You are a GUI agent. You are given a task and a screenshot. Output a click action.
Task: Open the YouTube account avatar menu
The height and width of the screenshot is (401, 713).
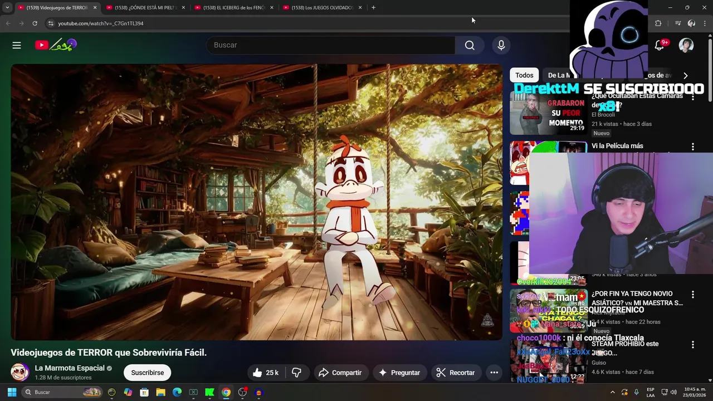point(686,45)
